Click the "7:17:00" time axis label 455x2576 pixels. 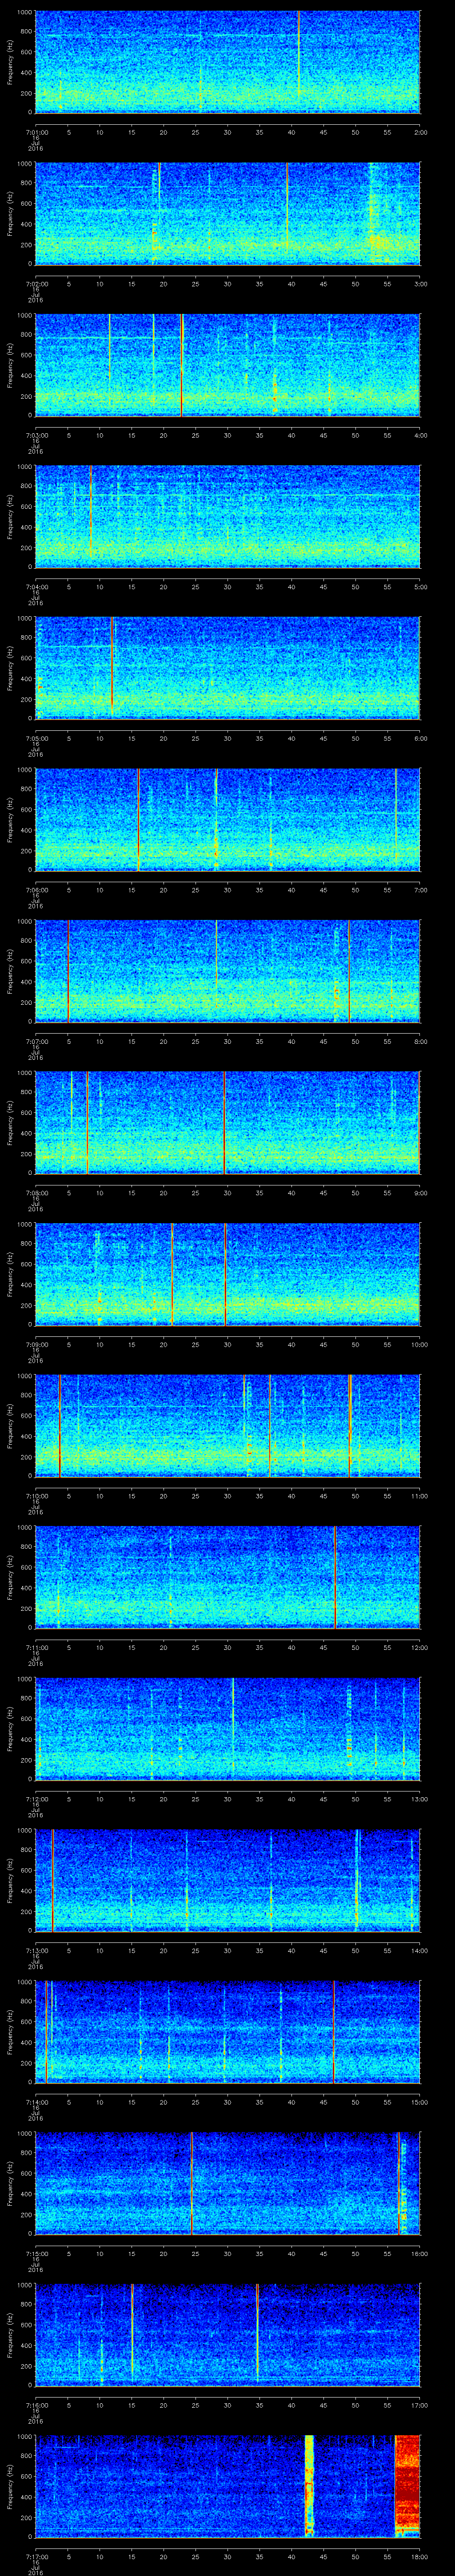click(36, 2556)
